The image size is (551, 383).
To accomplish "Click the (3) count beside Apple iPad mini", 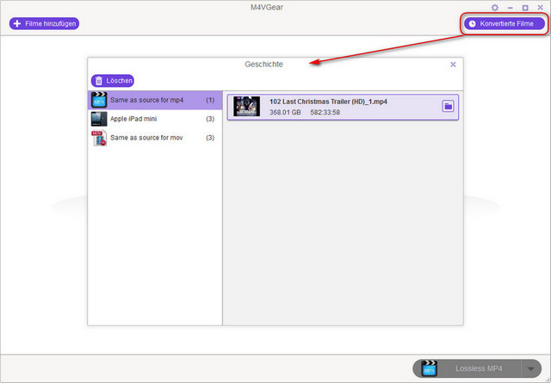I will (210, 119).
